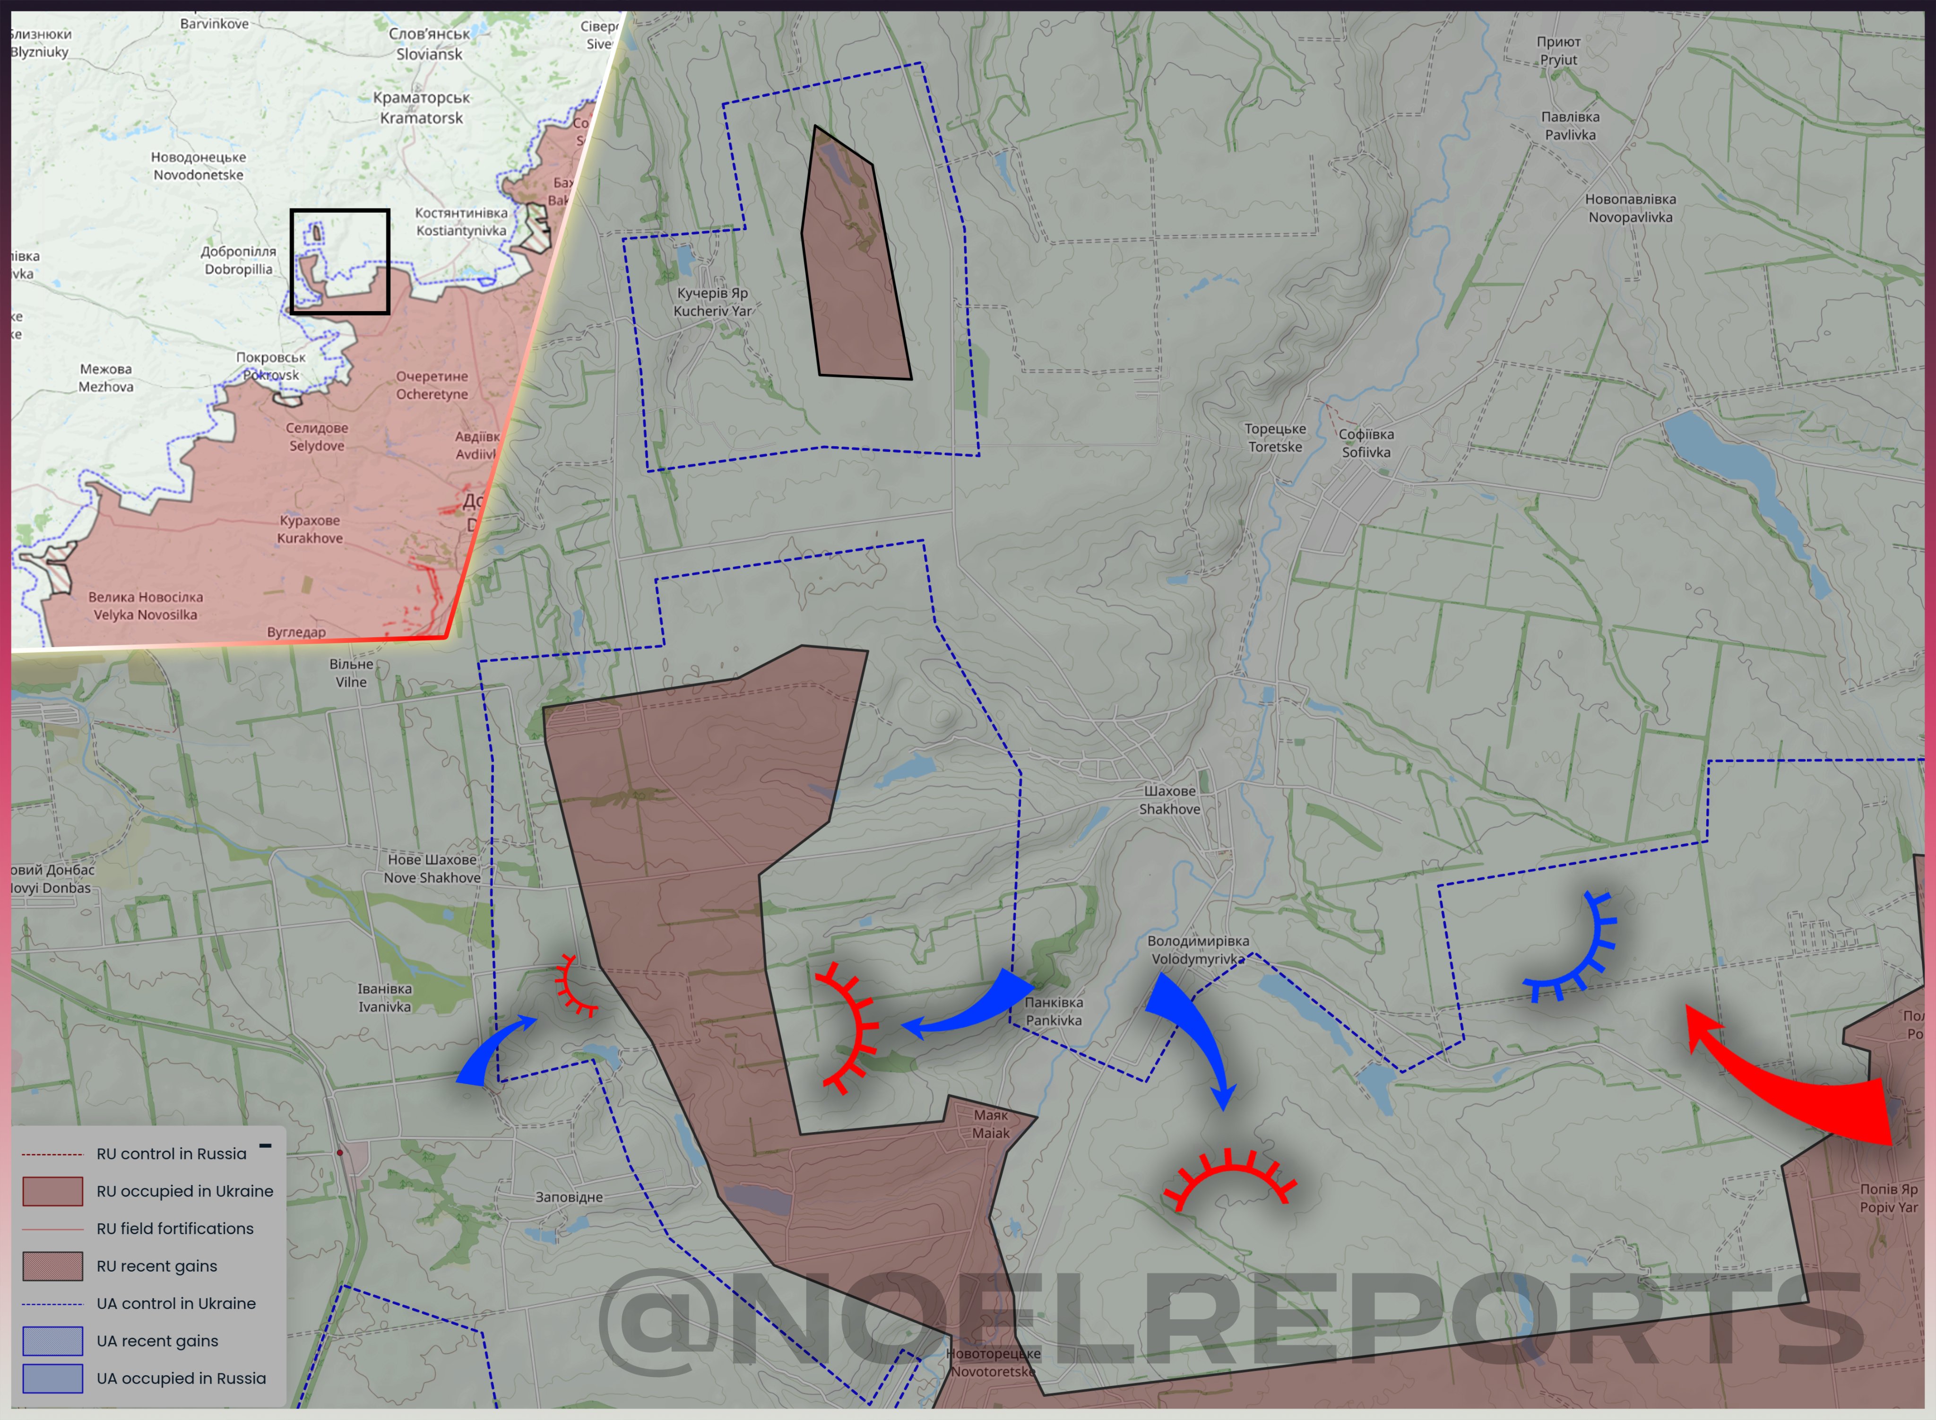
Task: Click the RU control in Russia legend line
Action: point(52,1154)
